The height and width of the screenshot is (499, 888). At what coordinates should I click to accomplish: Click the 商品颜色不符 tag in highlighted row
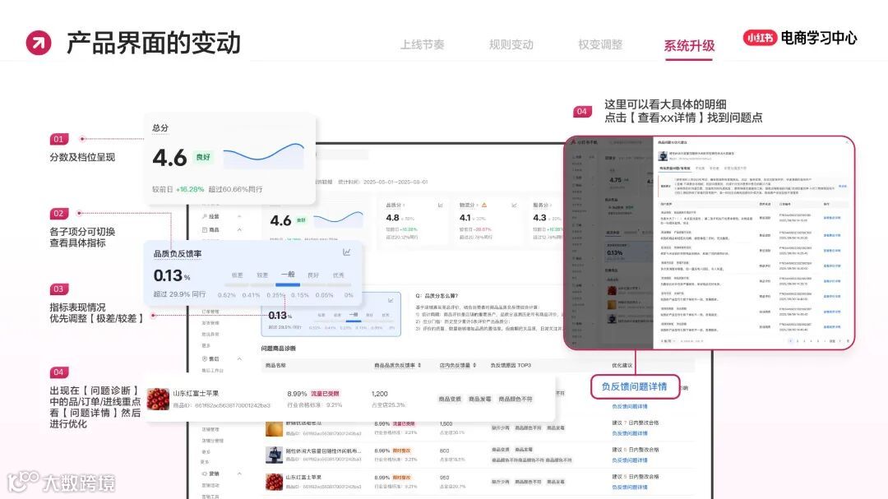tap(516, 400)
